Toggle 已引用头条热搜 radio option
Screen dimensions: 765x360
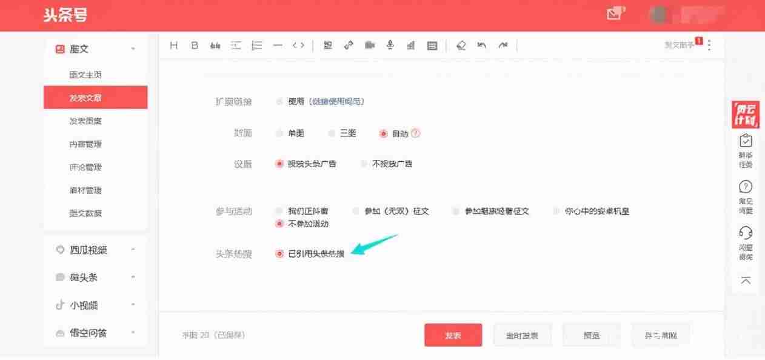pos(279,254)
